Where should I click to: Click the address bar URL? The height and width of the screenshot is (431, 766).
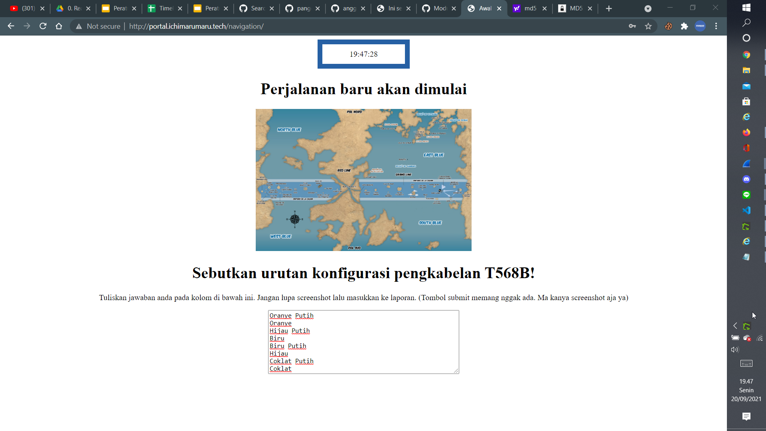pyautogui.click(x=196, y=26)
